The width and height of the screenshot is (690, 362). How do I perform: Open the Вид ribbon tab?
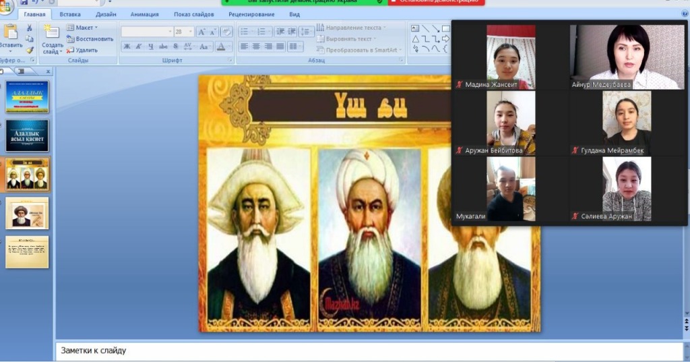point(294,14)
